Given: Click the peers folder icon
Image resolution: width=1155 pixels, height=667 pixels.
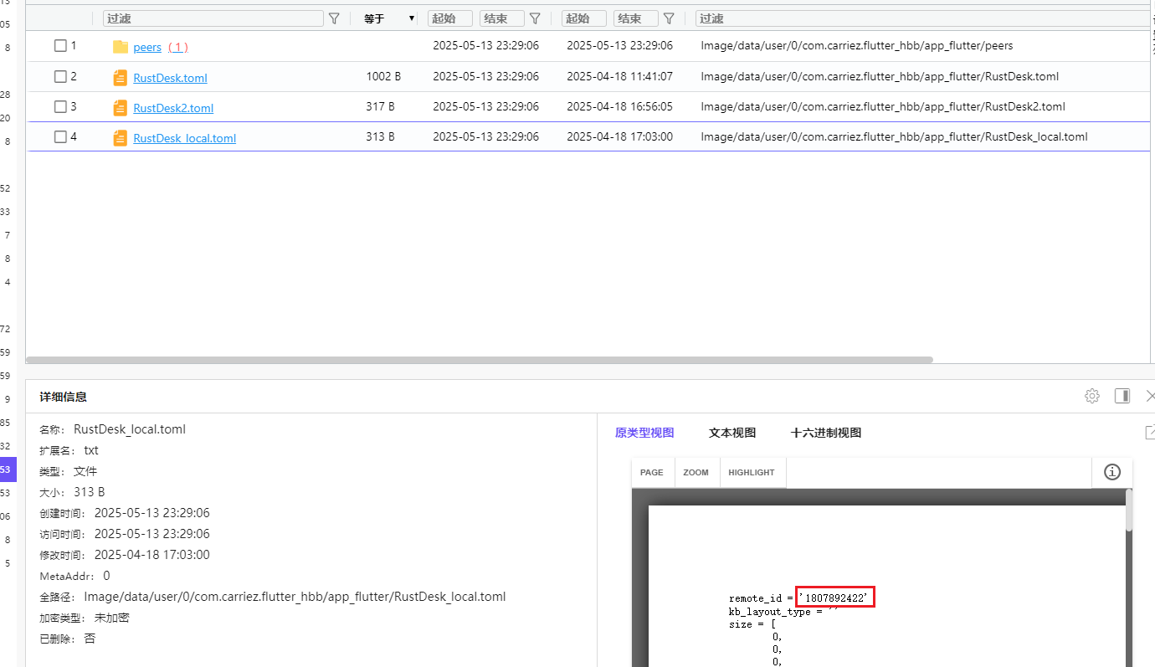Looking at the screenshot, I should tap(121, 47).
